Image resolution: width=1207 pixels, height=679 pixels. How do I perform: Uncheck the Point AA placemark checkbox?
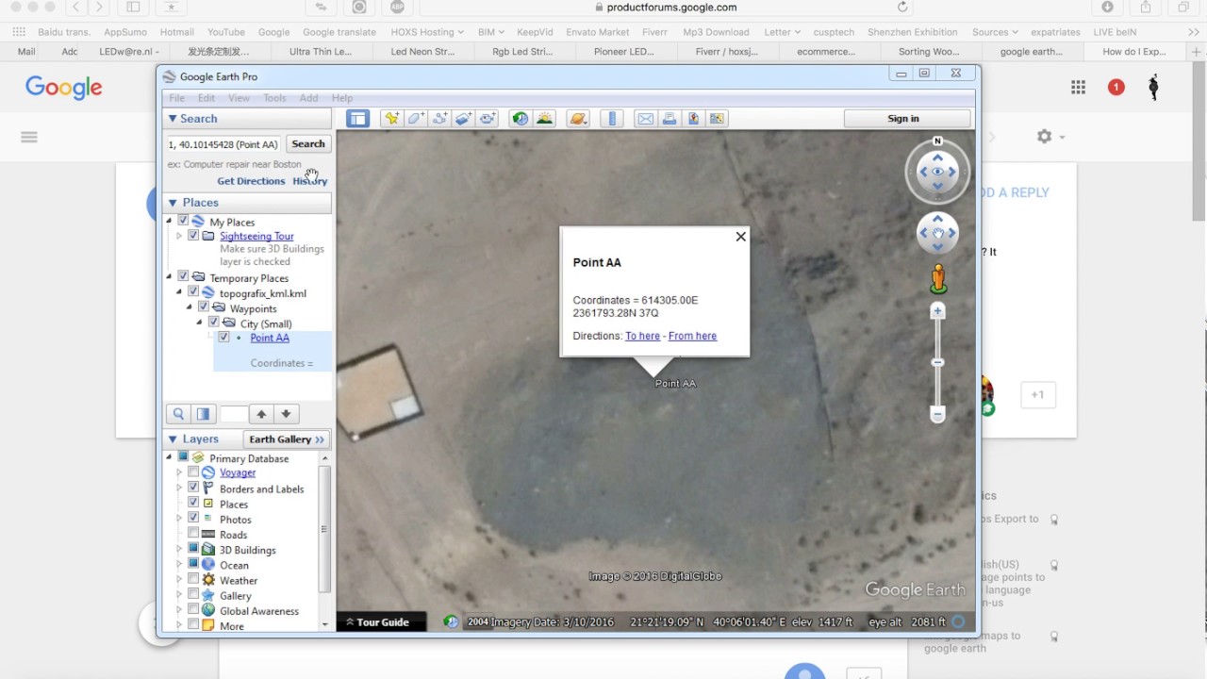[223, 337]
